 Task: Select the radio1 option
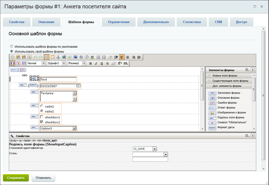[42, 106]
